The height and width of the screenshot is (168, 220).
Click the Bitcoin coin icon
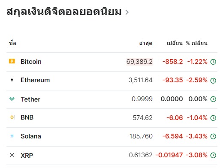click(x=12, y=61)
